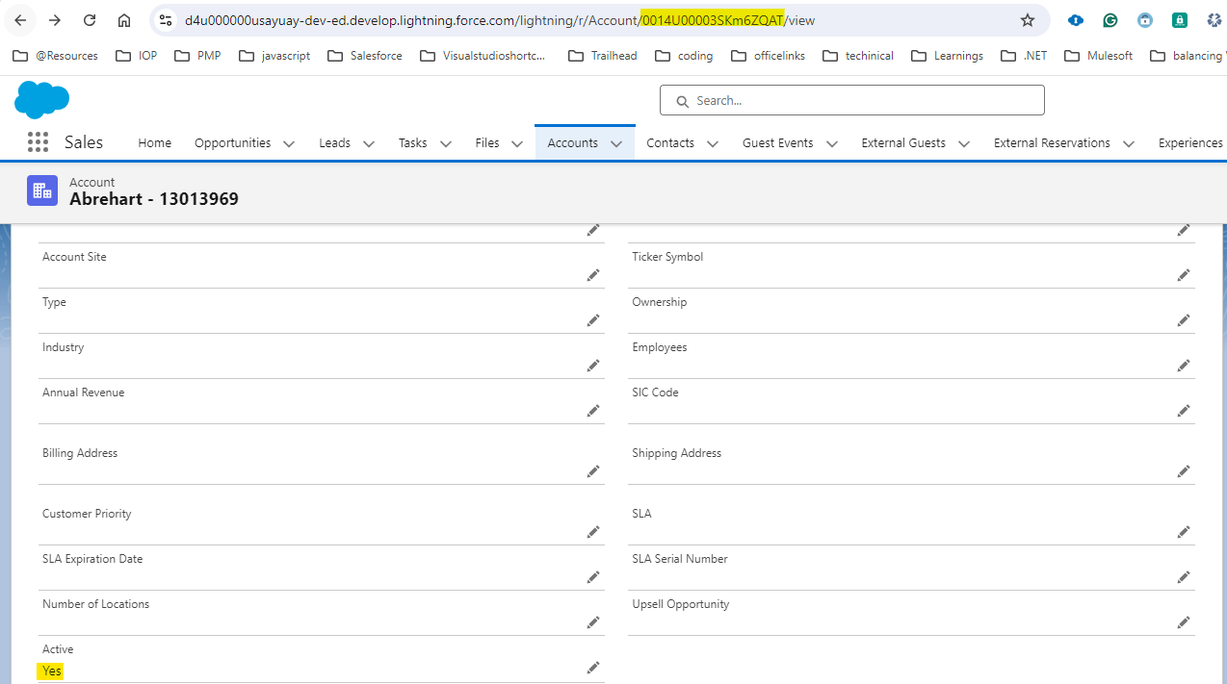The width and height of the screenshot is (1227, 684).
Task: Edit the Customer Priority field via pencil
Action: tap(592, 531)
